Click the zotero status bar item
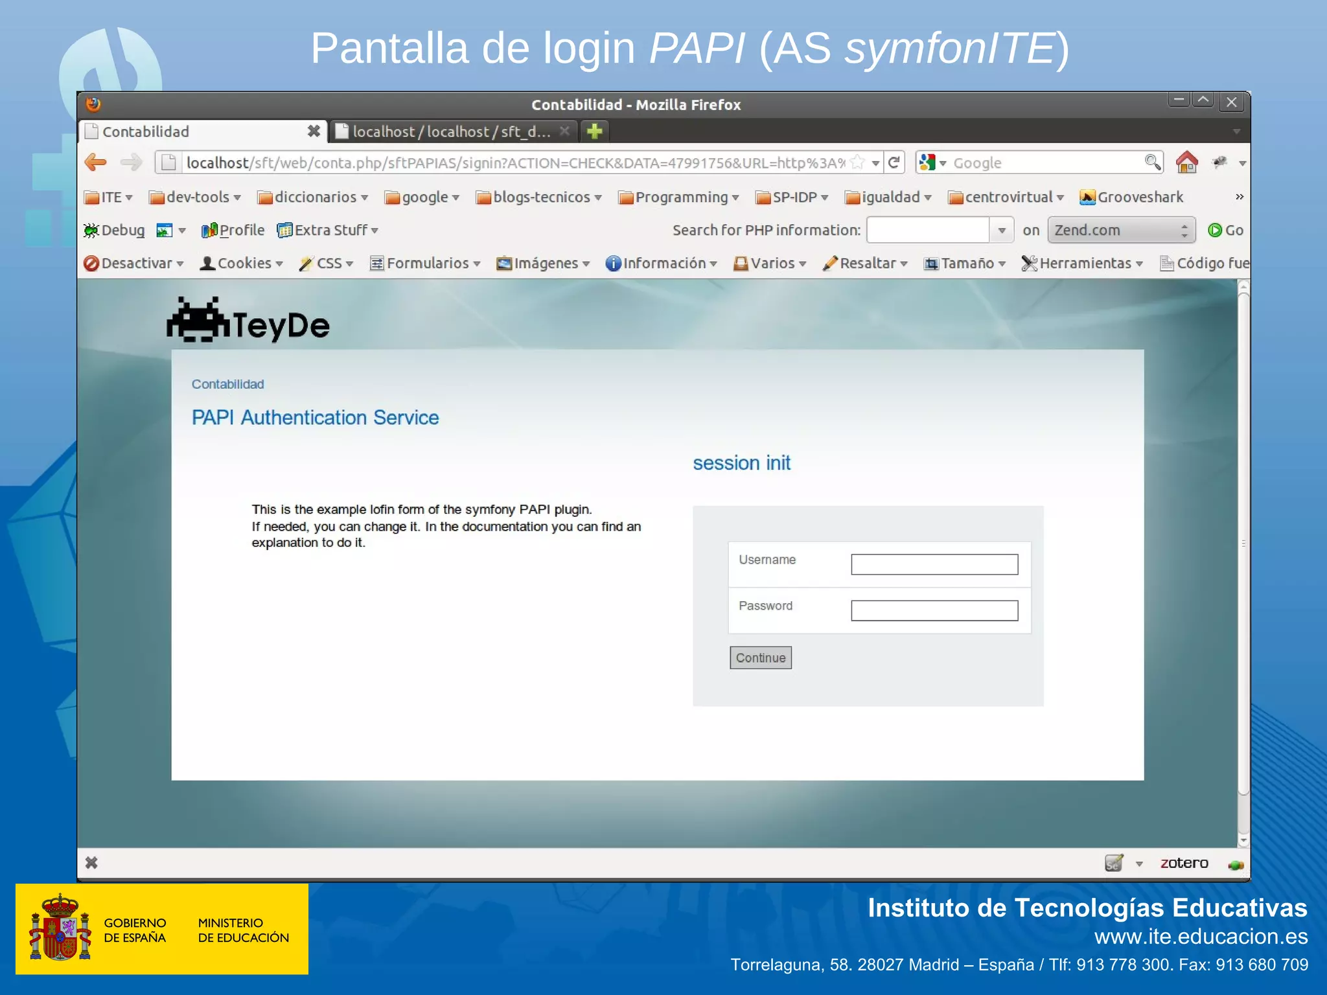1327x995 pixels. click(x=1184, y=863)
